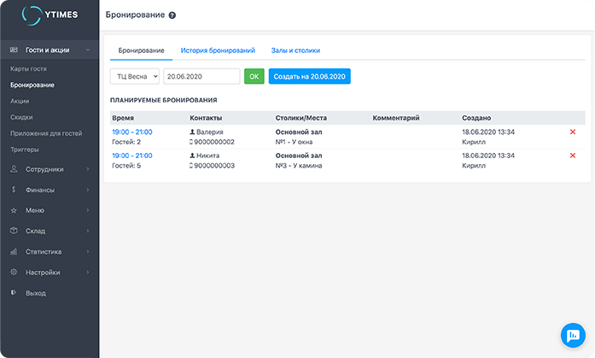595x358 pixels.
Task: Expand the Сотрудники sidebar menu
Action: pos(50,169)
